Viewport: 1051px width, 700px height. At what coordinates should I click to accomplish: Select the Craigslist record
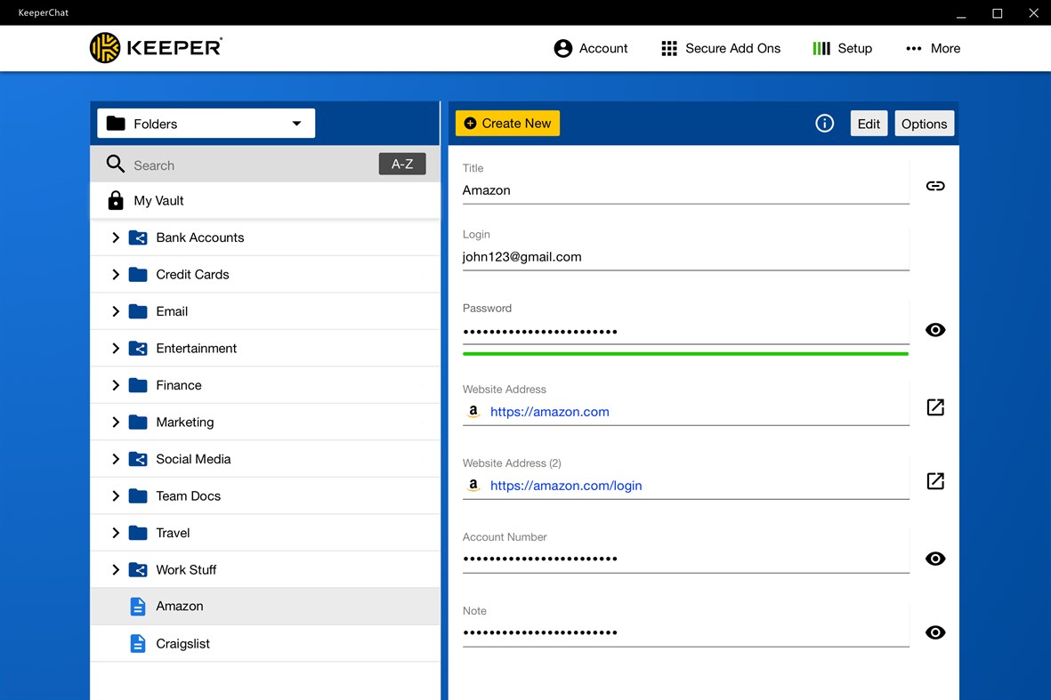(x=183, y=643)
